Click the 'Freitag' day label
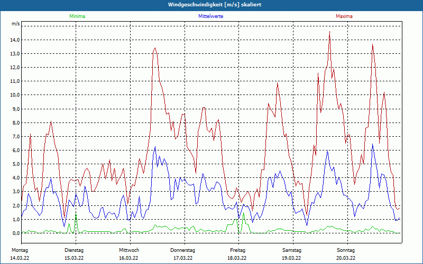The width and height of the screenshot is (423, 264). 237,250
